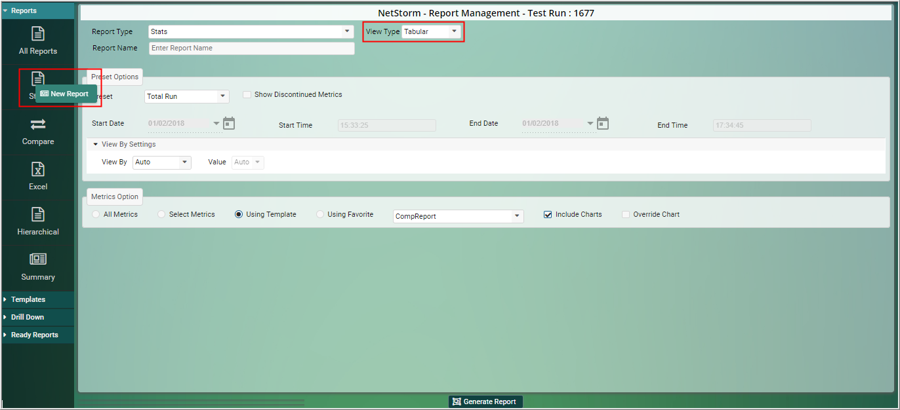Click the New Report popup item

(x=66, y=94)
